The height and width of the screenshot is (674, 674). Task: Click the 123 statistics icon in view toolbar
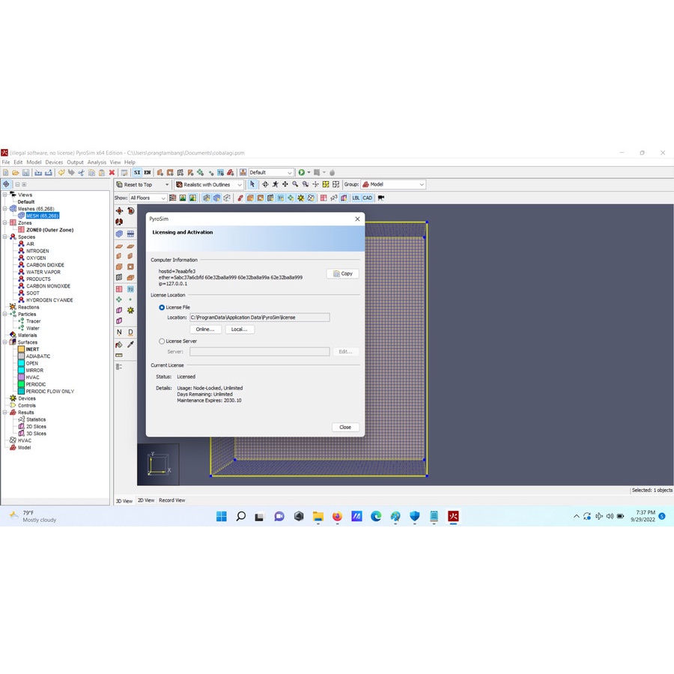333,198
